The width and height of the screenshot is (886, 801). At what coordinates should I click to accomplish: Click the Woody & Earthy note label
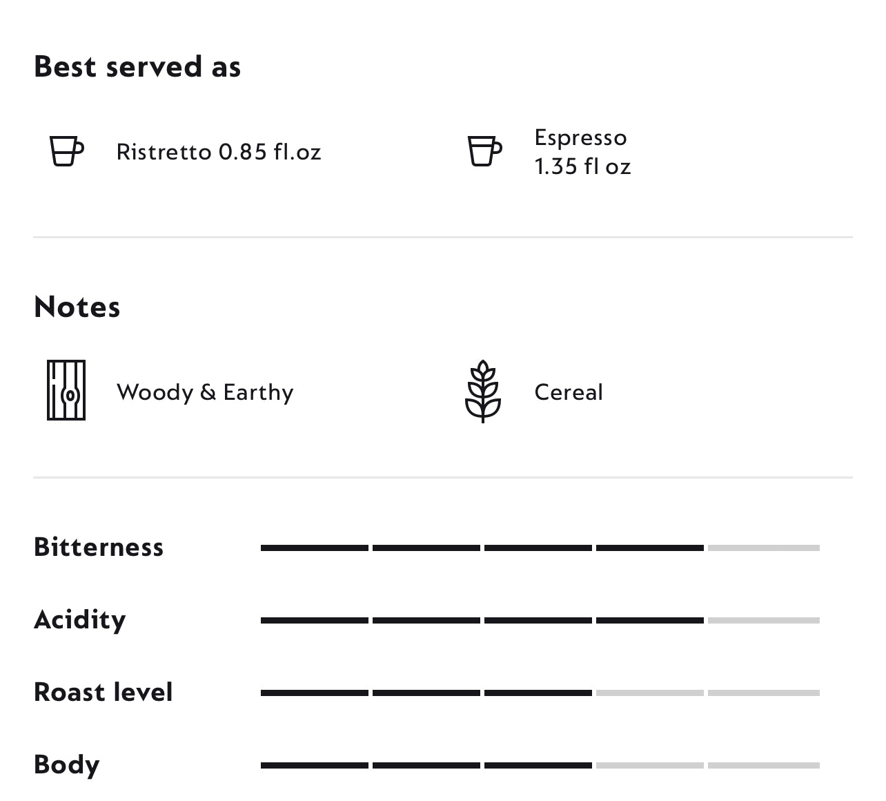[x=205, y=392]
